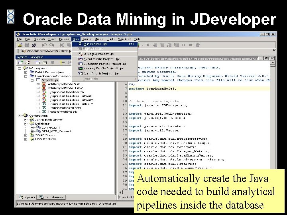Click the Database folder icon under Connections
This screenshot has width=287, height=215.
pos(32,123)
